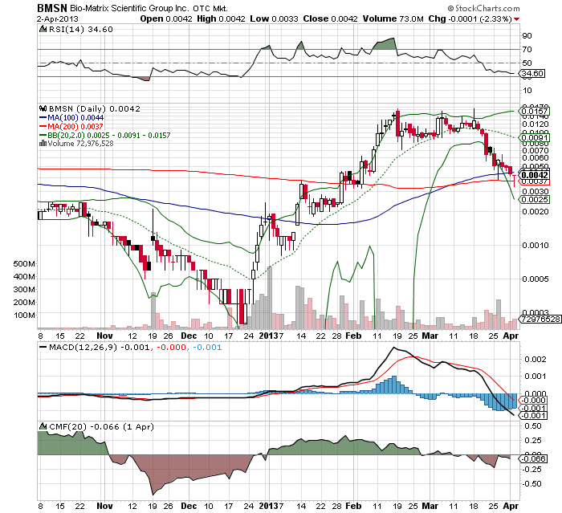Click the 500M volume axis label
This screenshot has height=513, width=562.
24,264
